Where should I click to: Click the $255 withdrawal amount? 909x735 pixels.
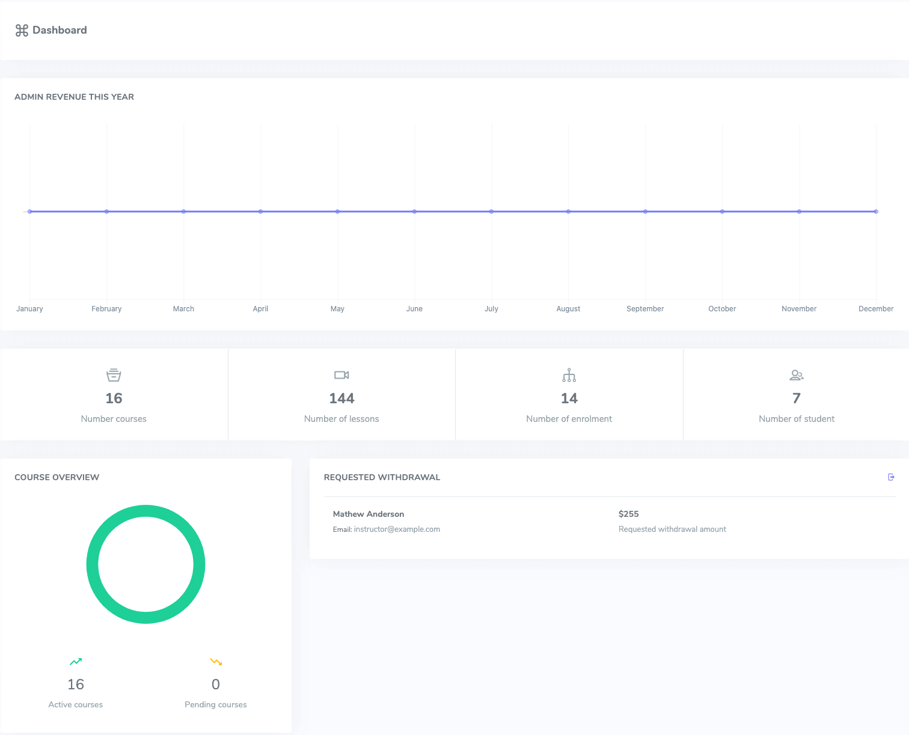point(628,514)
